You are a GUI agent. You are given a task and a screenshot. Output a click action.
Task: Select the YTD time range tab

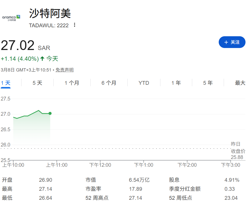tap(144, 83)
